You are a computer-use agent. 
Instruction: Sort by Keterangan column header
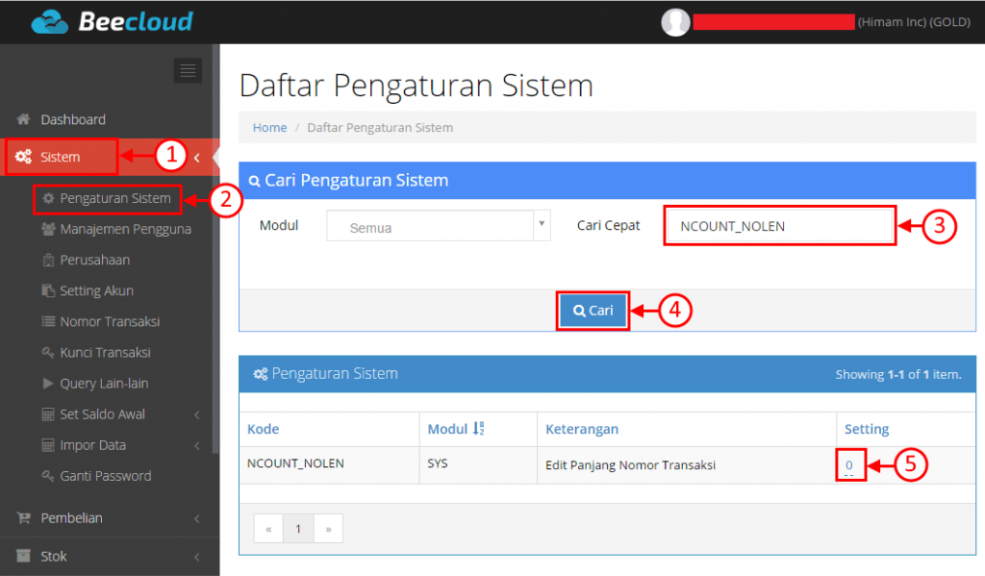tap(582, 429)
